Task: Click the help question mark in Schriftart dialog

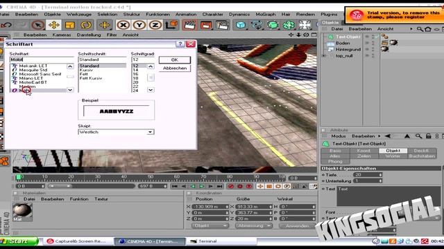Action: point(180,44)
